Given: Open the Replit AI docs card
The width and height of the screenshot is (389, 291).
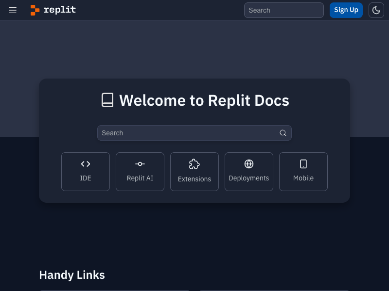Looking at the screenshot, I should coord(140,172).
